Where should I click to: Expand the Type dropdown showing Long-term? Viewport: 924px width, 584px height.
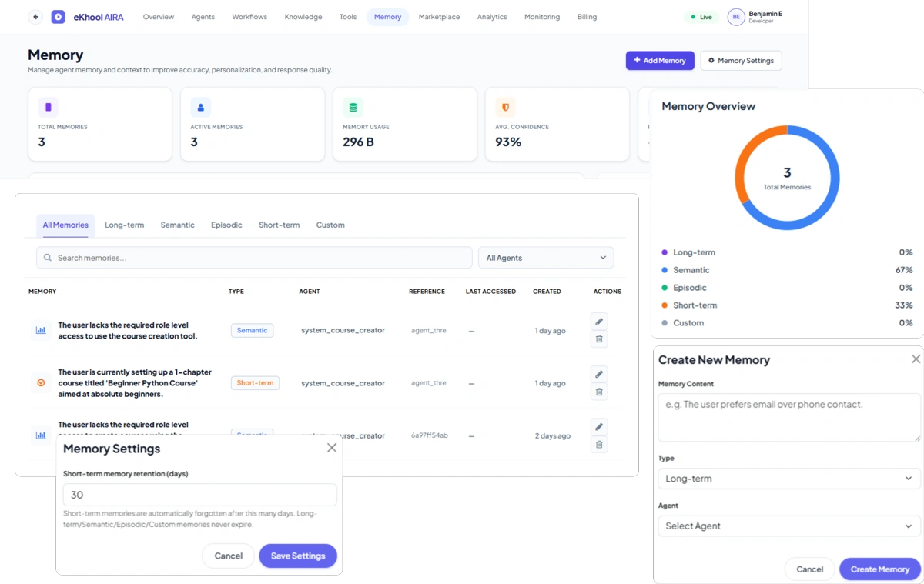click(x=789, y=479)
